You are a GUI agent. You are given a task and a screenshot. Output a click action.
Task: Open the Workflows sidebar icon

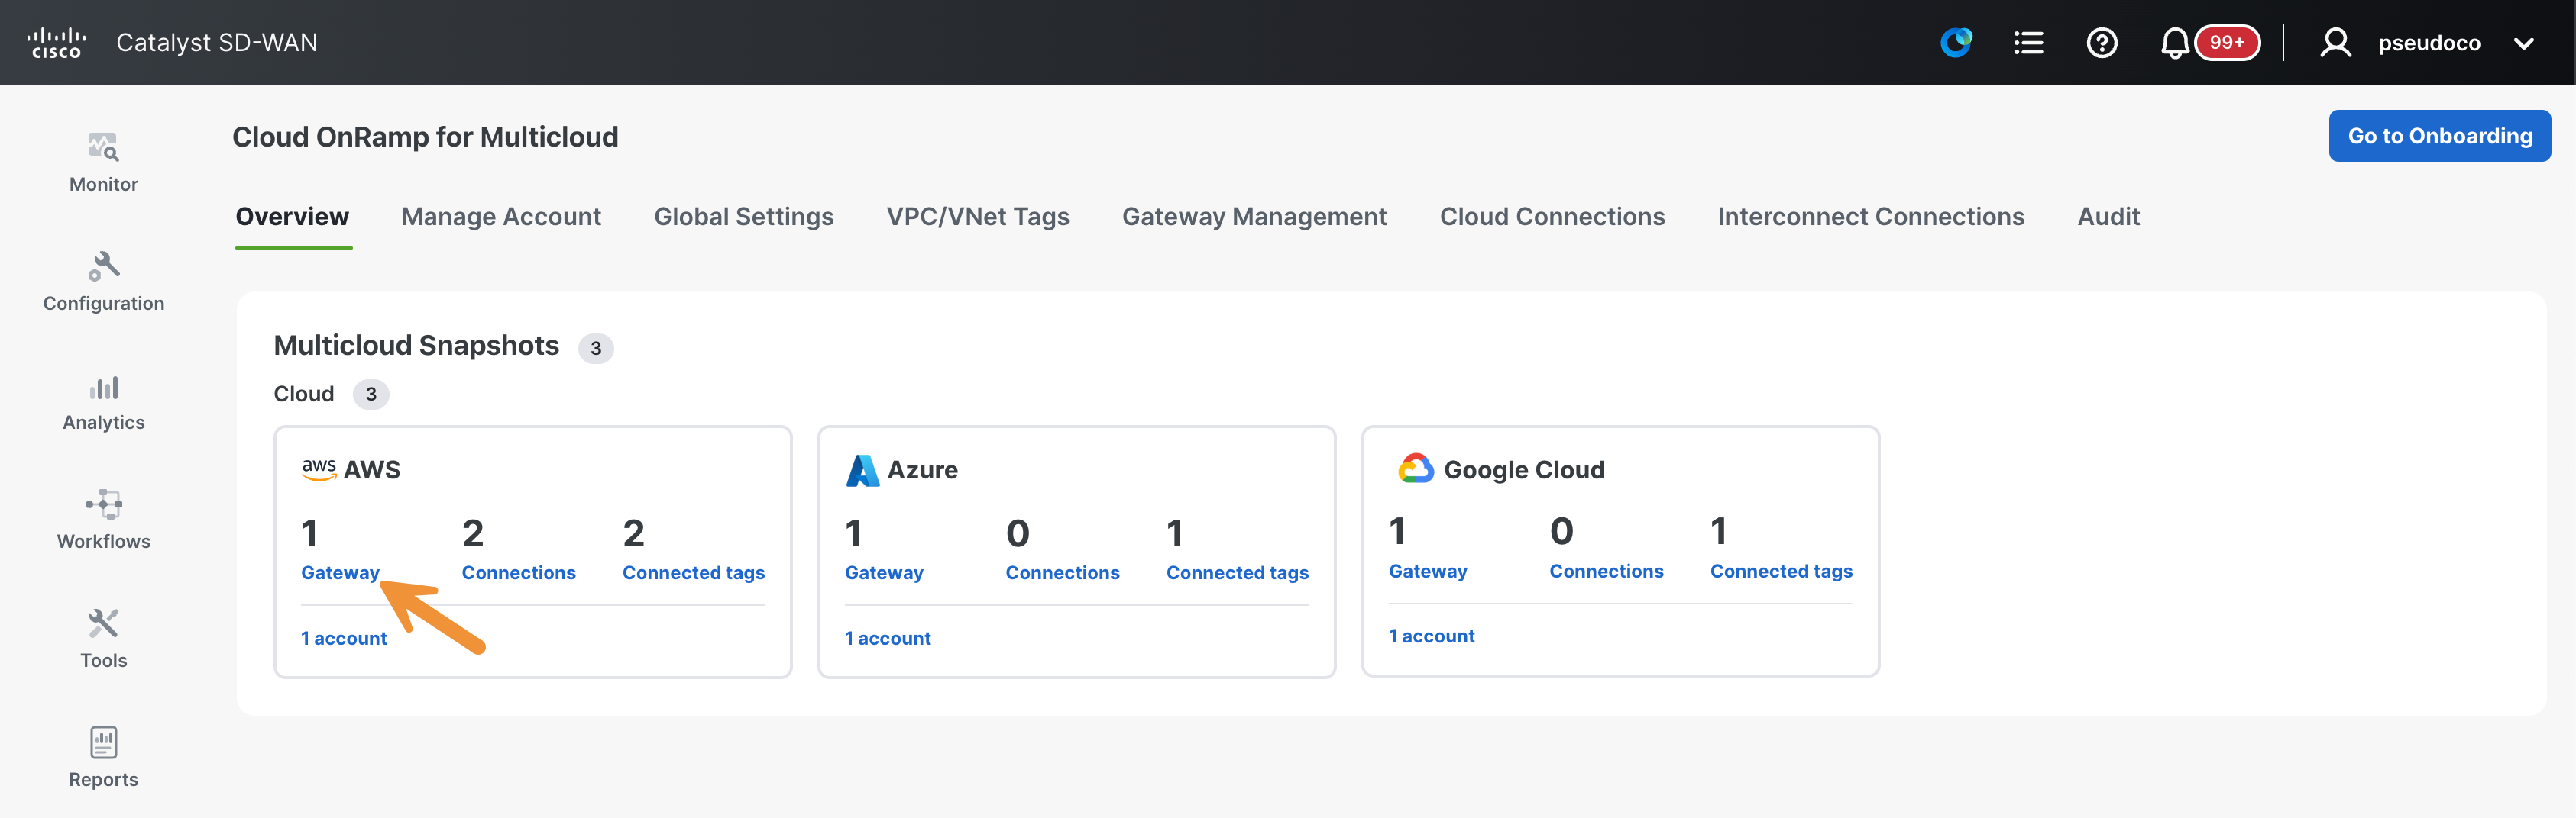103,504
